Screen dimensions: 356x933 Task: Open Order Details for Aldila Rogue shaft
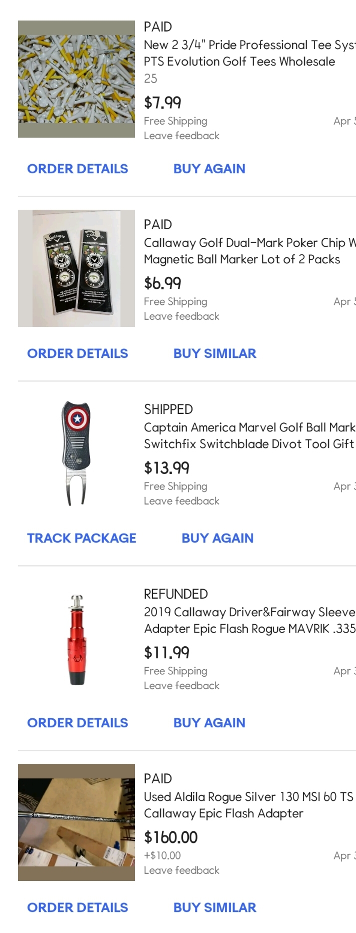pos(77,907)
